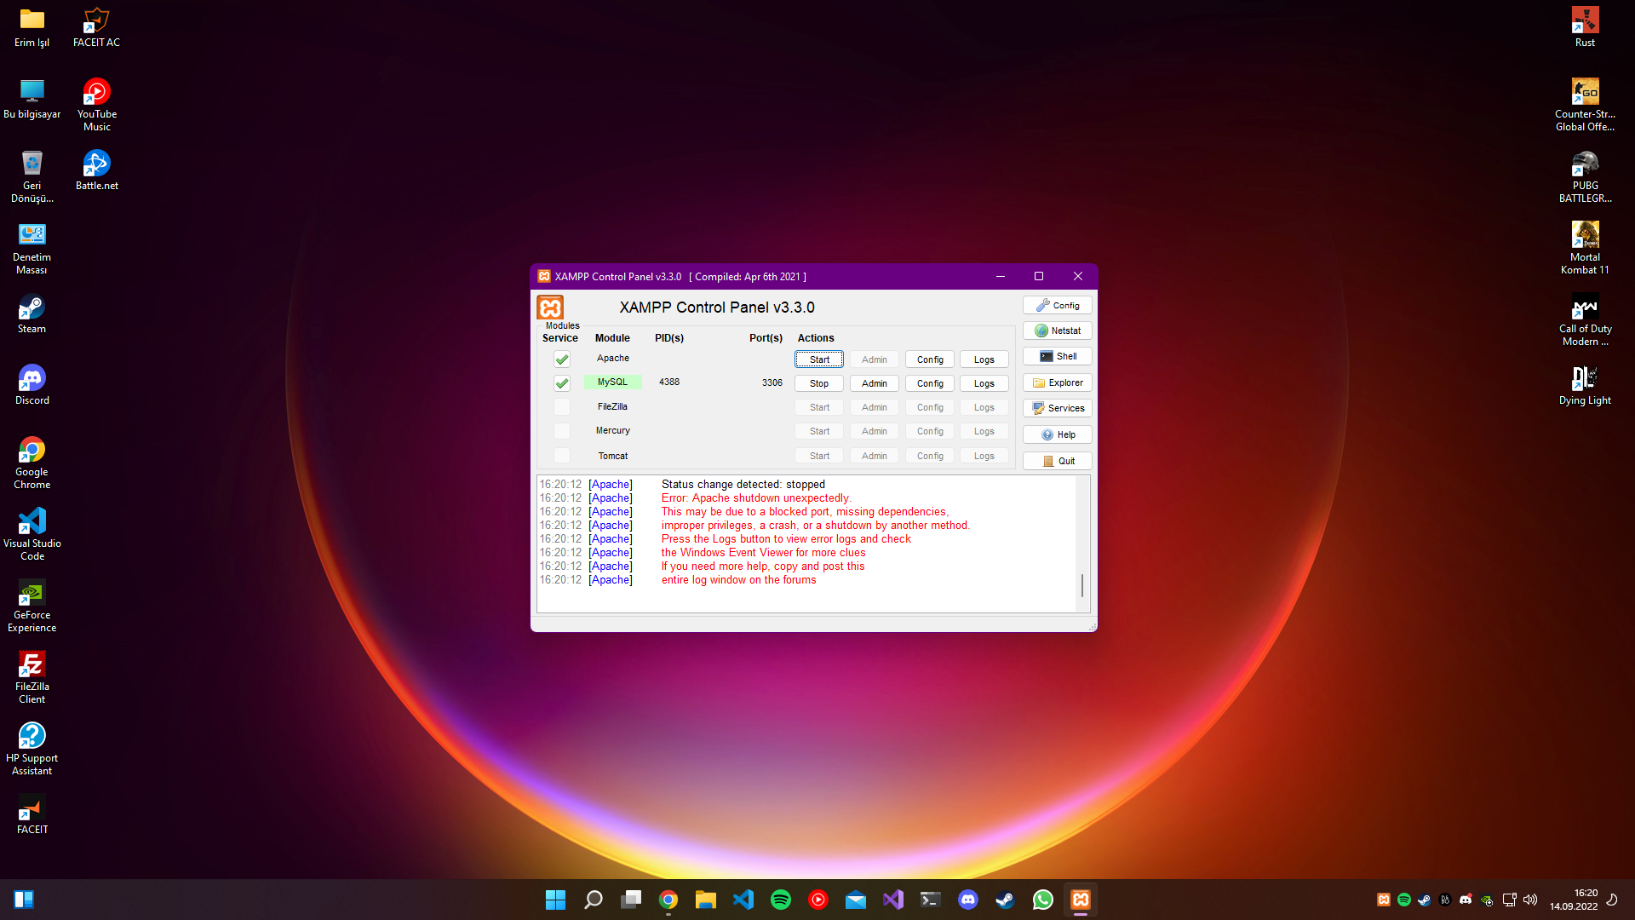Viewport: 1635px width, 920px height.
Task: Open the Windows Services window
Action: point(1057,408)
